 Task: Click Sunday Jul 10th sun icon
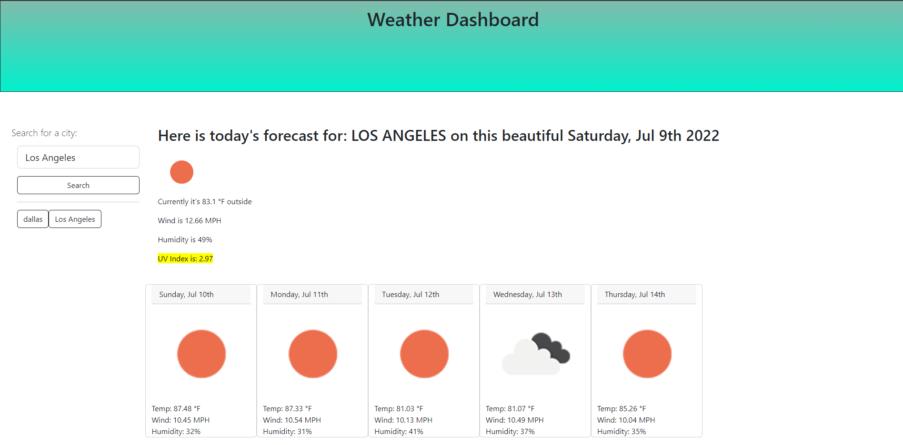201,354
